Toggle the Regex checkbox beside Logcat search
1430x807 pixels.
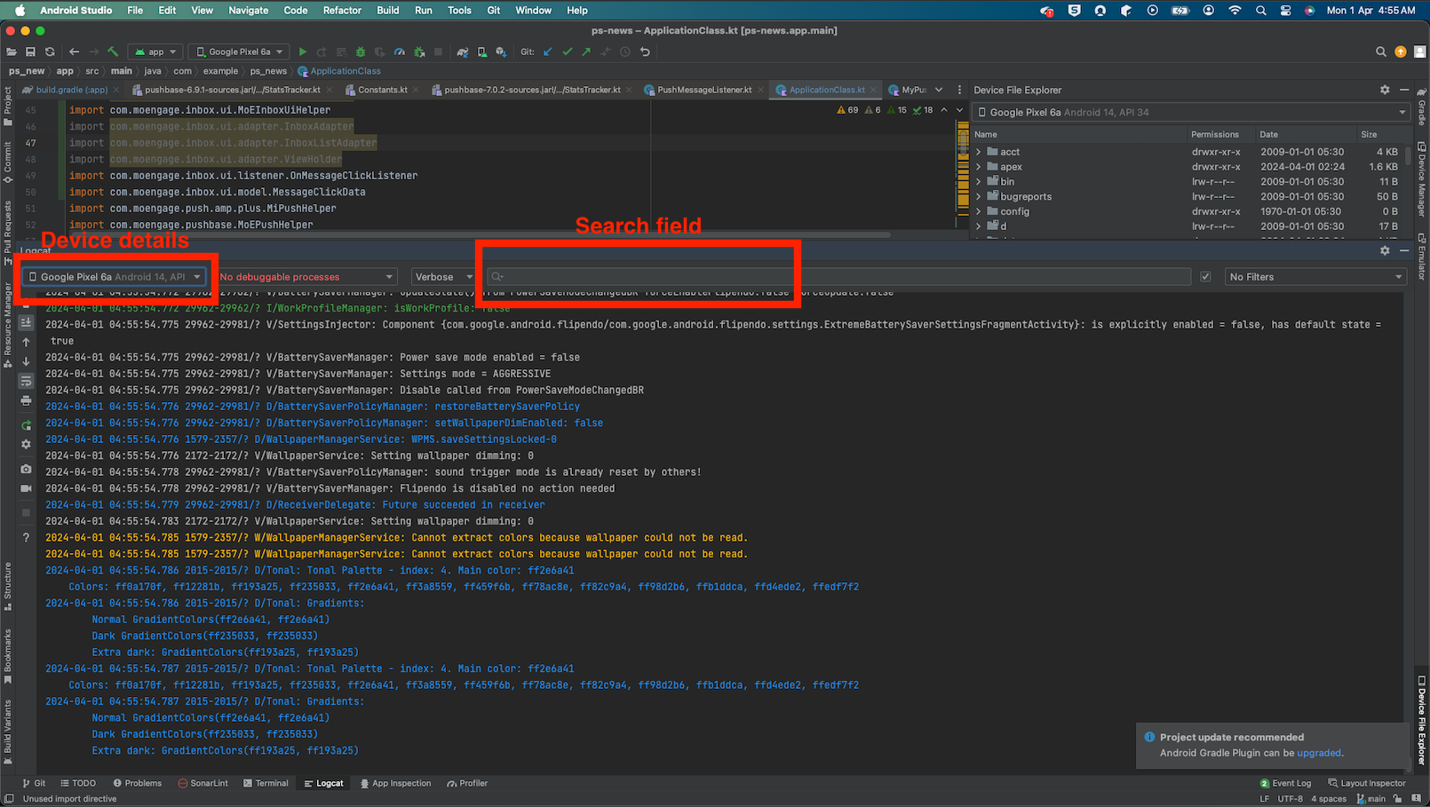[x=1205, y=277]
